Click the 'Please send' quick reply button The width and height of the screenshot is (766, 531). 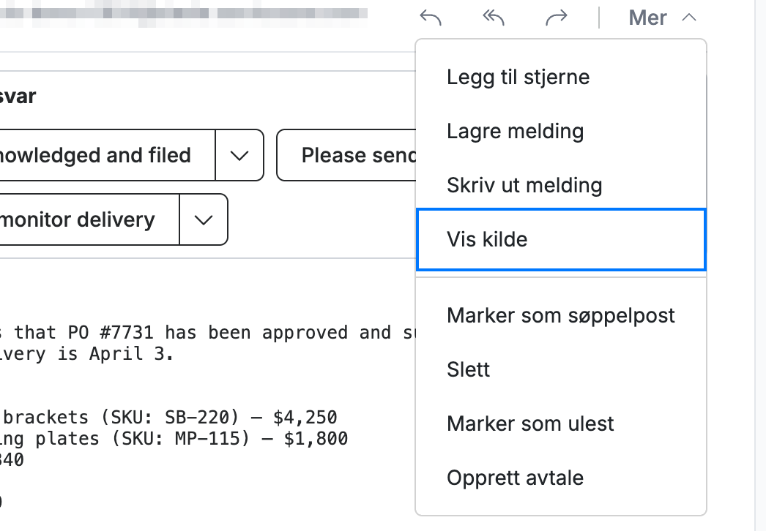coord(347,155)
